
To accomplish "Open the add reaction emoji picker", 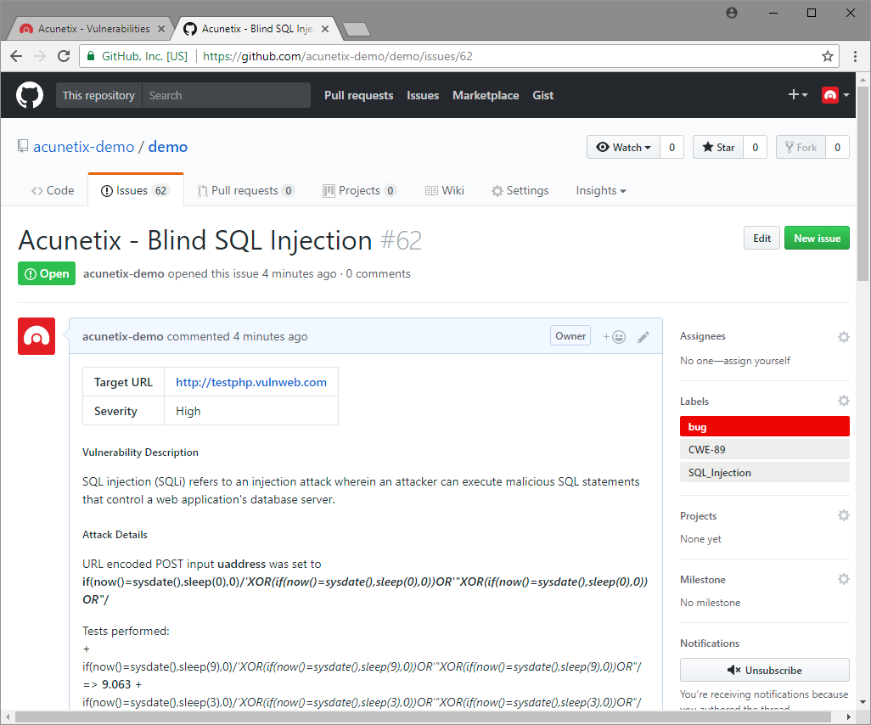I will click(614, 337).
